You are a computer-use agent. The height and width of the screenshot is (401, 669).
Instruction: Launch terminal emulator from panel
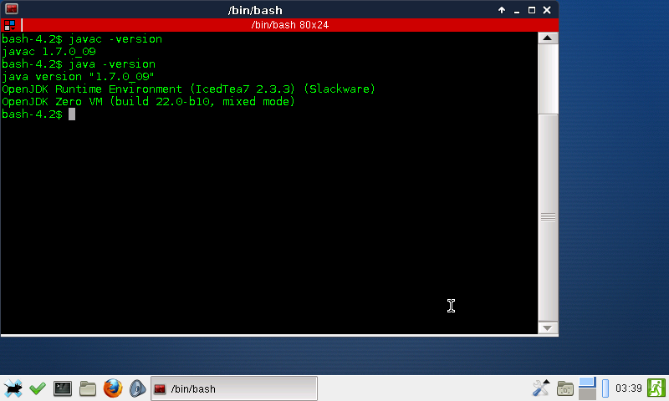pyautogui.click(x=63, y=388)
